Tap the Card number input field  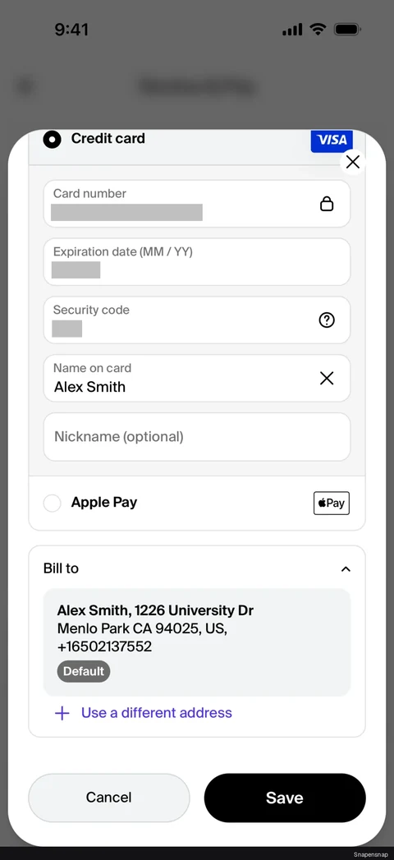197,204
